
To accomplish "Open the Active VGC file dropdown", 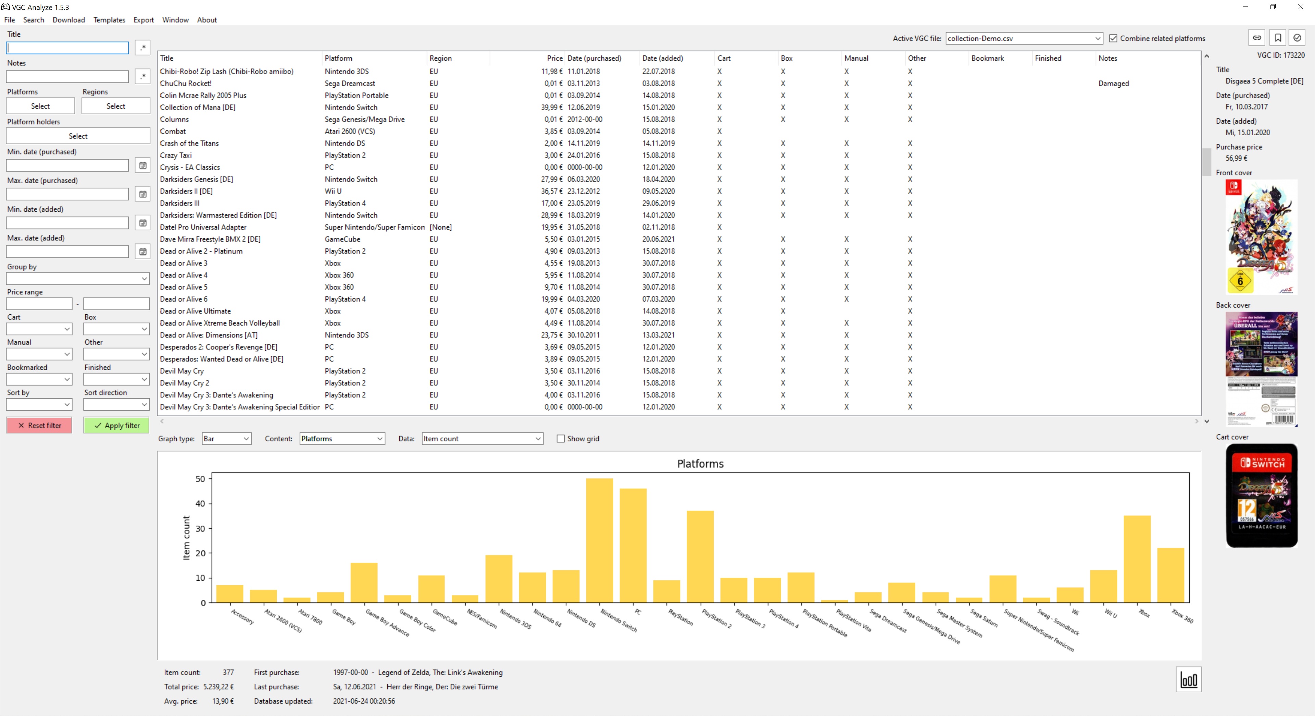I will point(1024,38).
